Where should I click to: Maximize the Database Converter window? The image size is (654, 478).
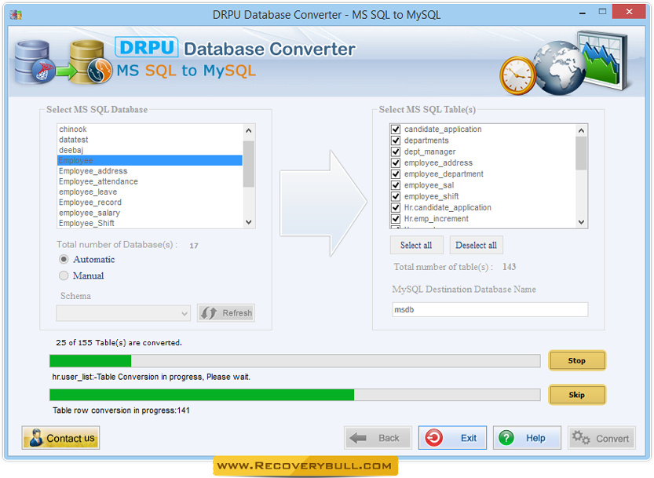[602, 12]
